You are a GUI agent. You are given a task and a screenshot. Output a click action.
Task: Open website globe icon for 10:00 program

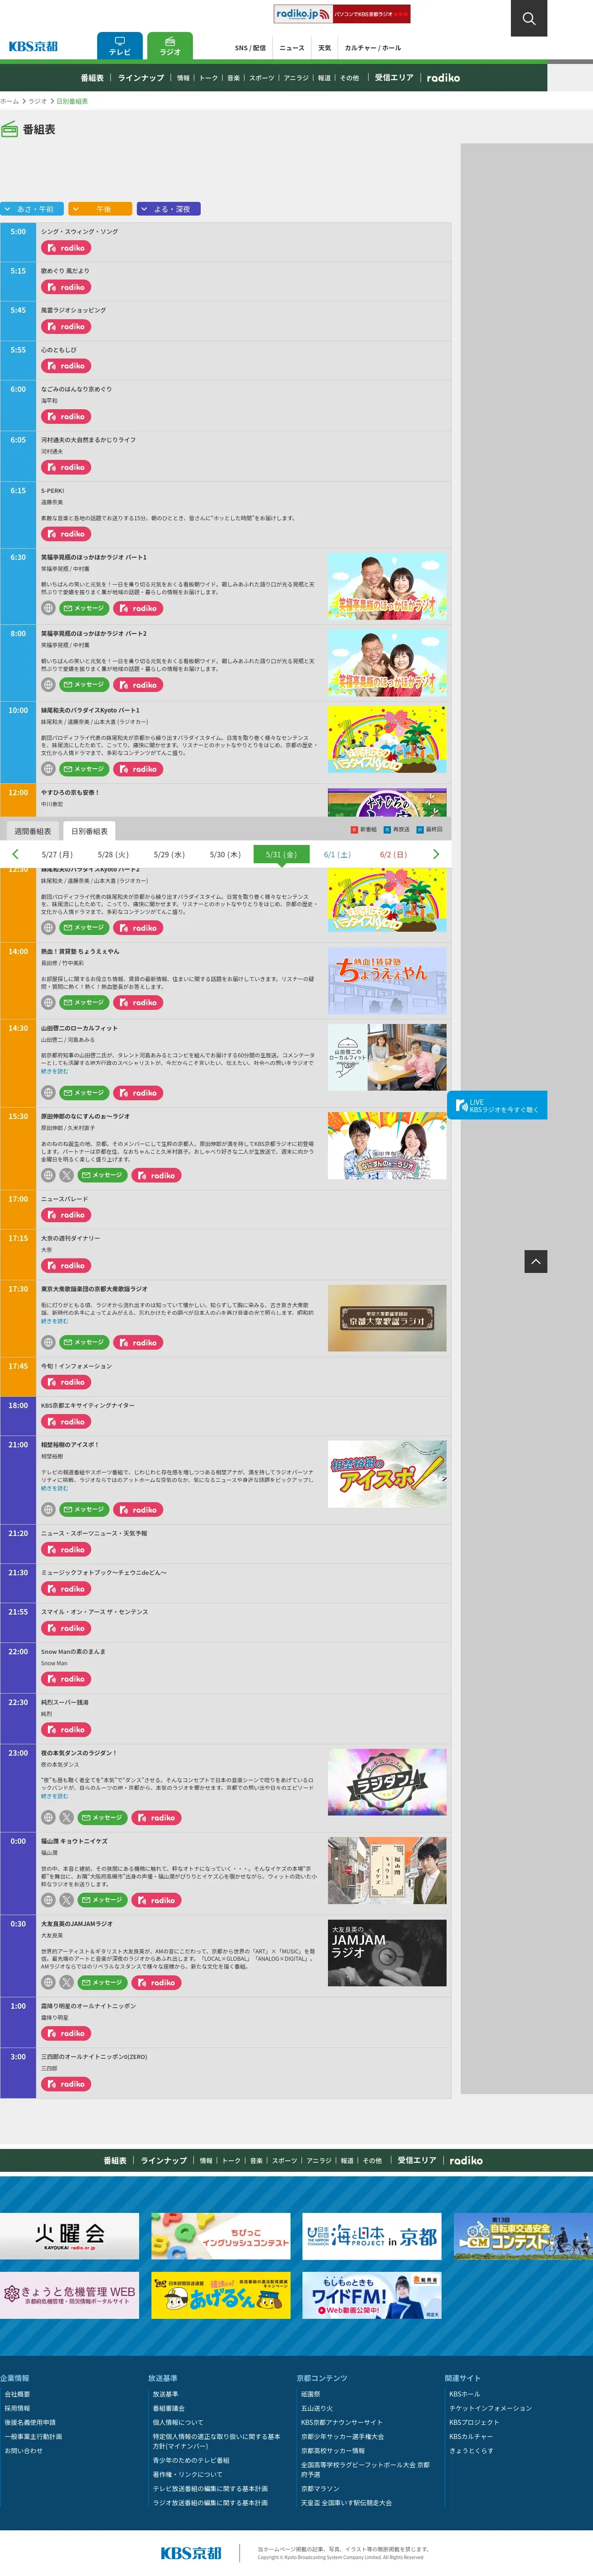[48, 769]
